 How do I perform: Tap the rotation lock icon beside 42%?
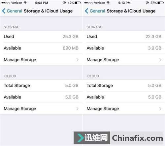click(64, 3)
